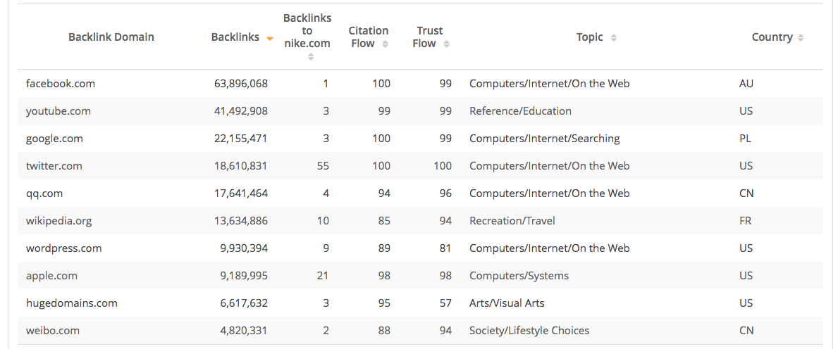Click the Citation Flow header label
This screenshot has width=838, height=349.
(368, 37)
